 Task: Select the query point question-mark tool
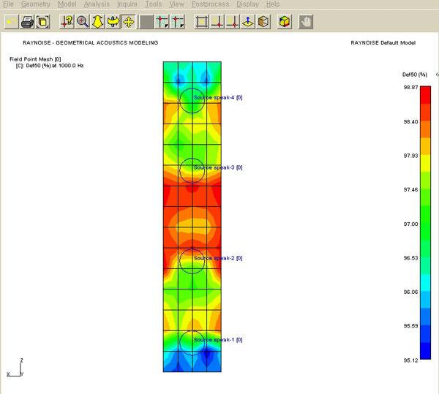pyautogui.click(x=67, y=22)
